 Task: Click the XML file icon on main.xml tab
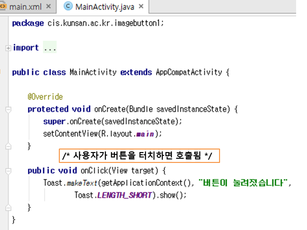3,6
